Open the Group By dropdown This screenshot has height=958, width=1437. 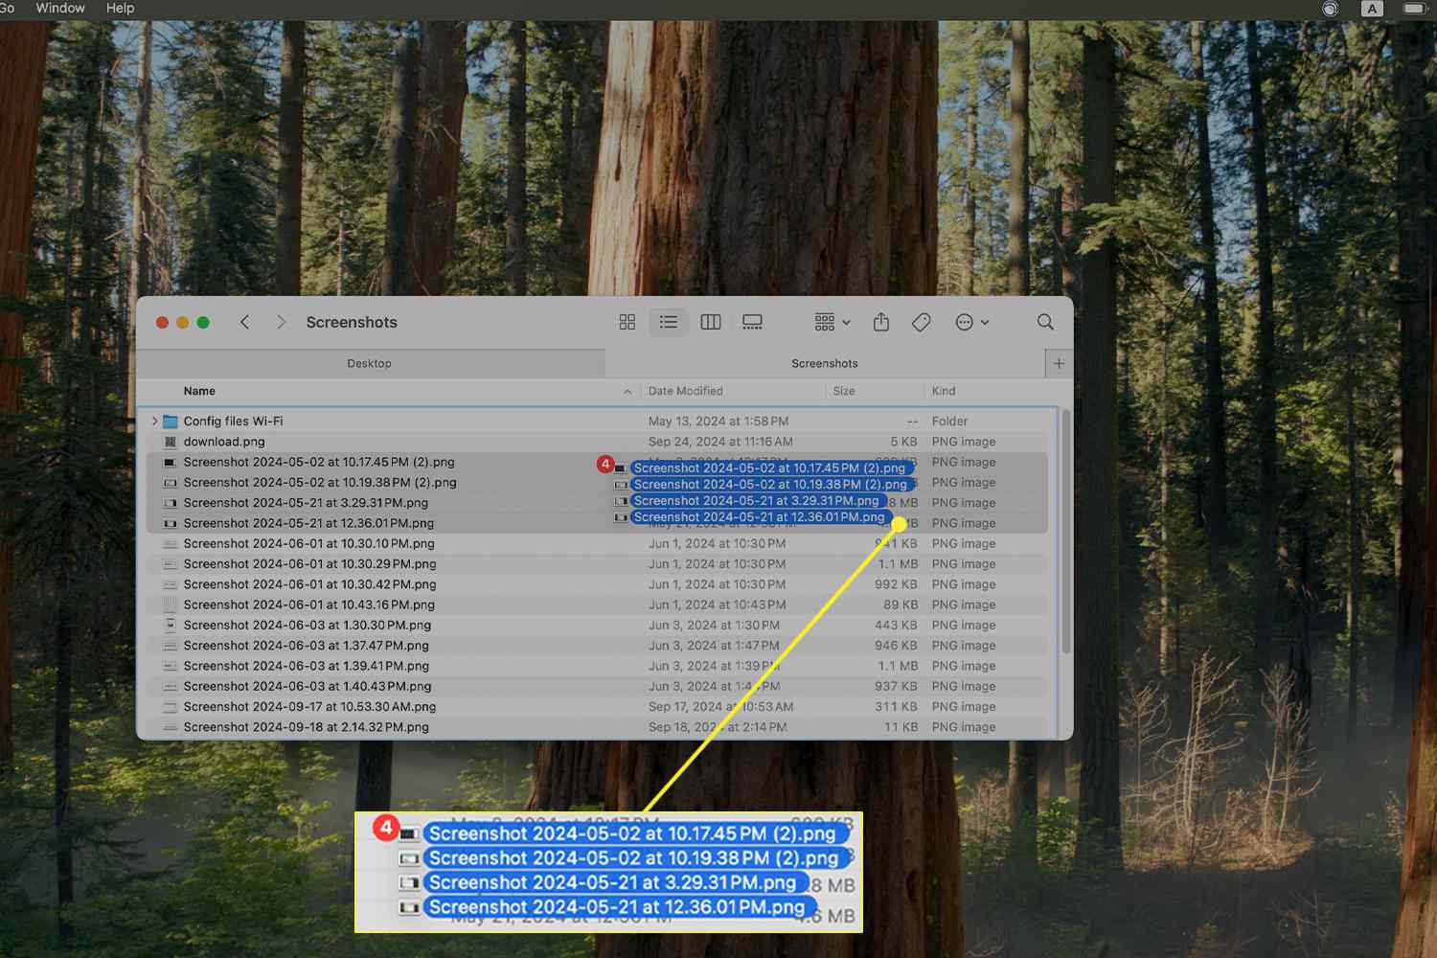click(832, 323)
